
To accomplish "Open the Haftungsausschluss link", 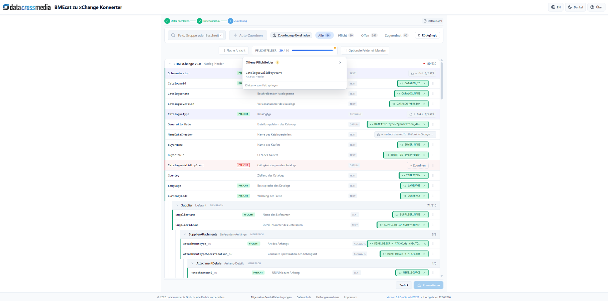I will tap(328, 297).
